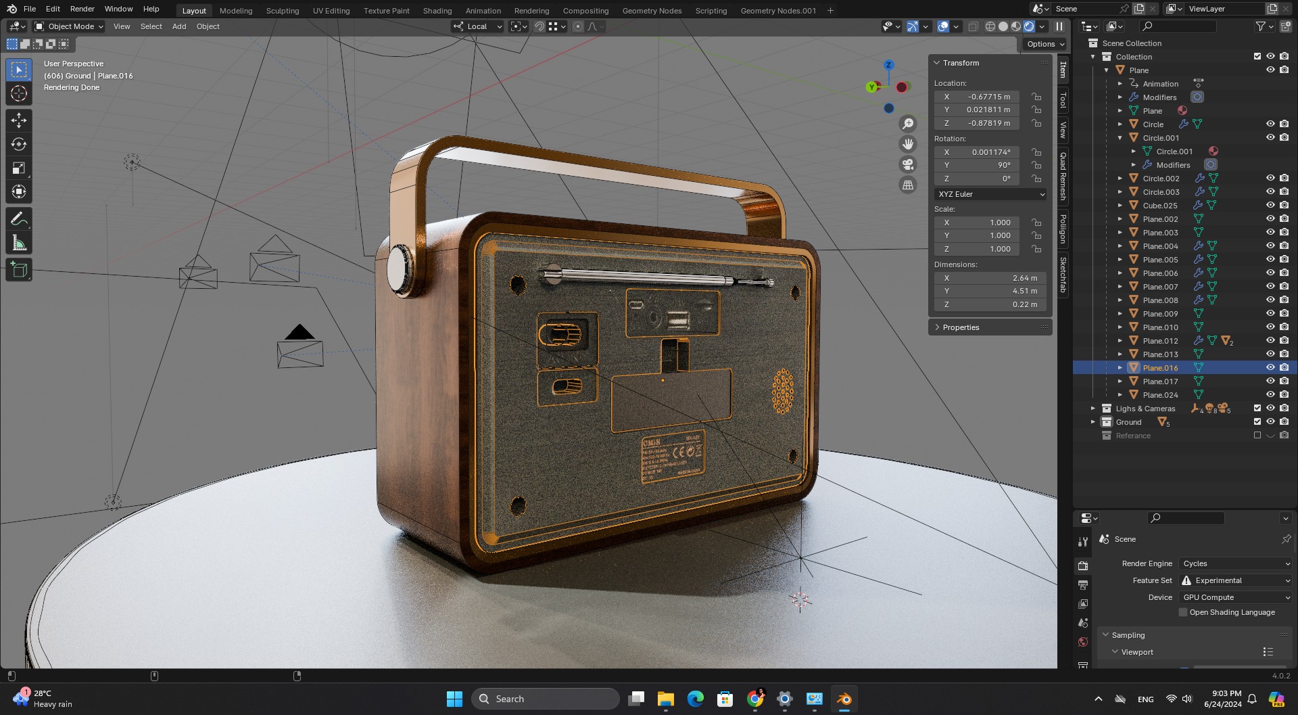Switch to solid viewport shading

point(1003,26)
